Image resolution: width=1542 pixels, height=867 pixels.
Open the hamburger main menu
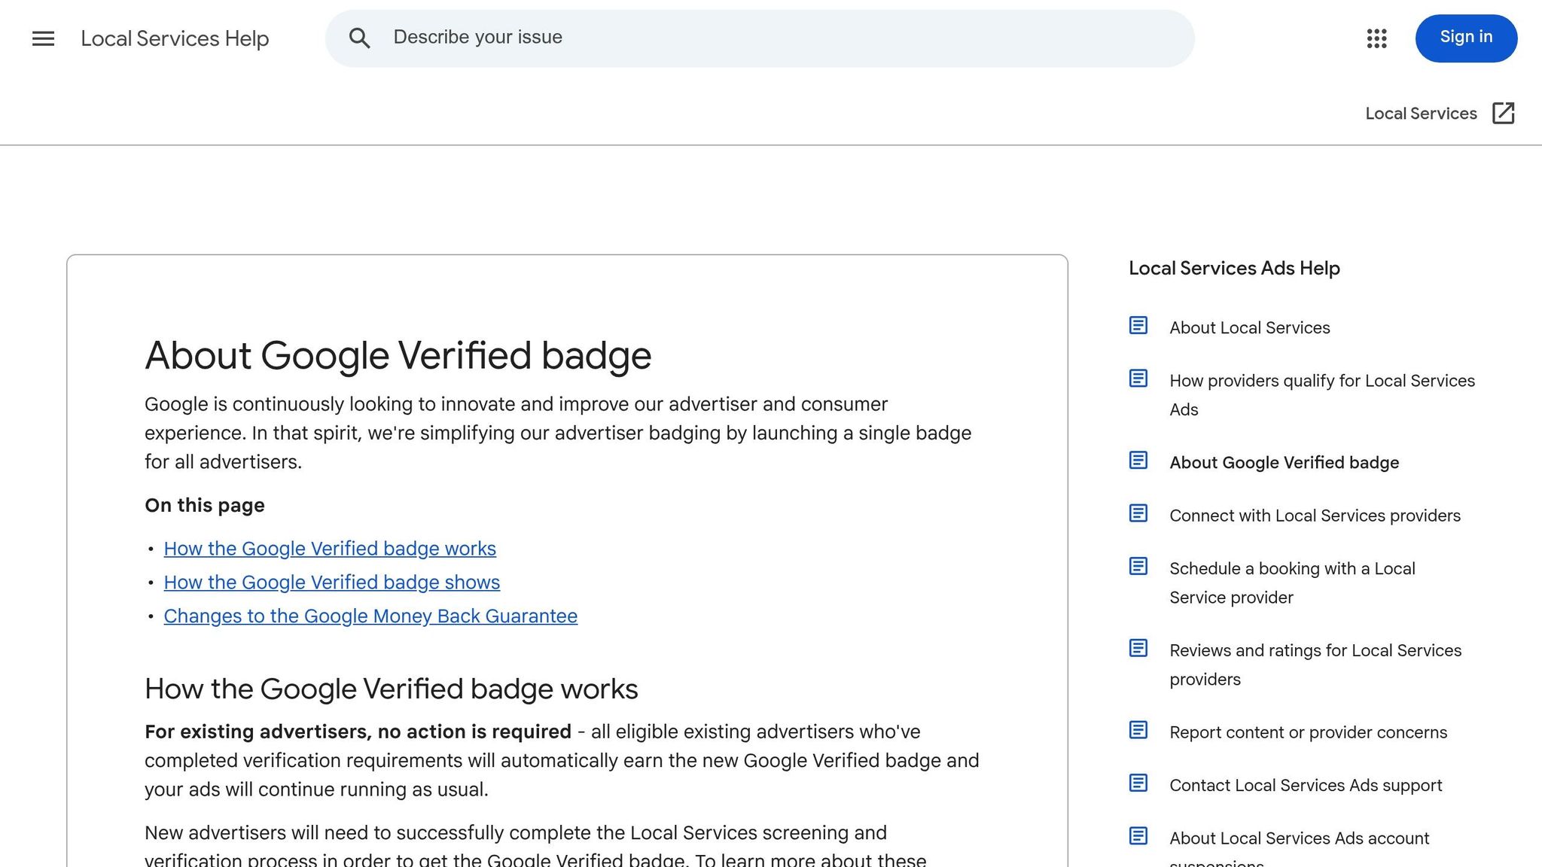click(44, 38)
